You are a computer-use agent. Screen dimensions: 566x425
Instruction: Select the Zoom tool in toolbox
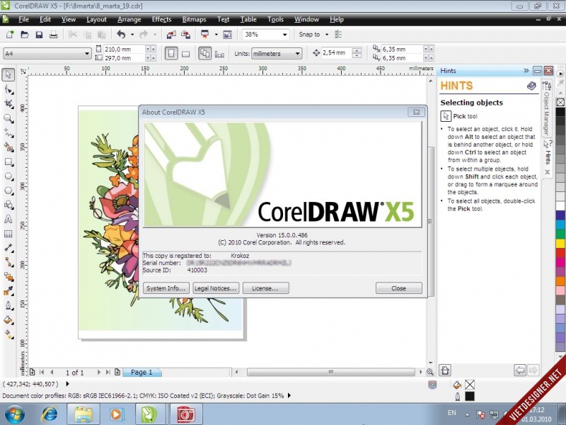pos(8,118)
